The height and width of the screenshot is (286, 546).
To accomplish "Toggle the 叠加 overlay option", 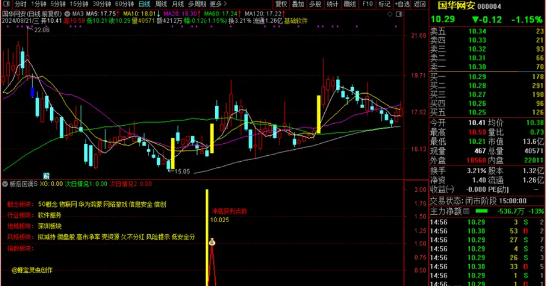I will 298,4.
